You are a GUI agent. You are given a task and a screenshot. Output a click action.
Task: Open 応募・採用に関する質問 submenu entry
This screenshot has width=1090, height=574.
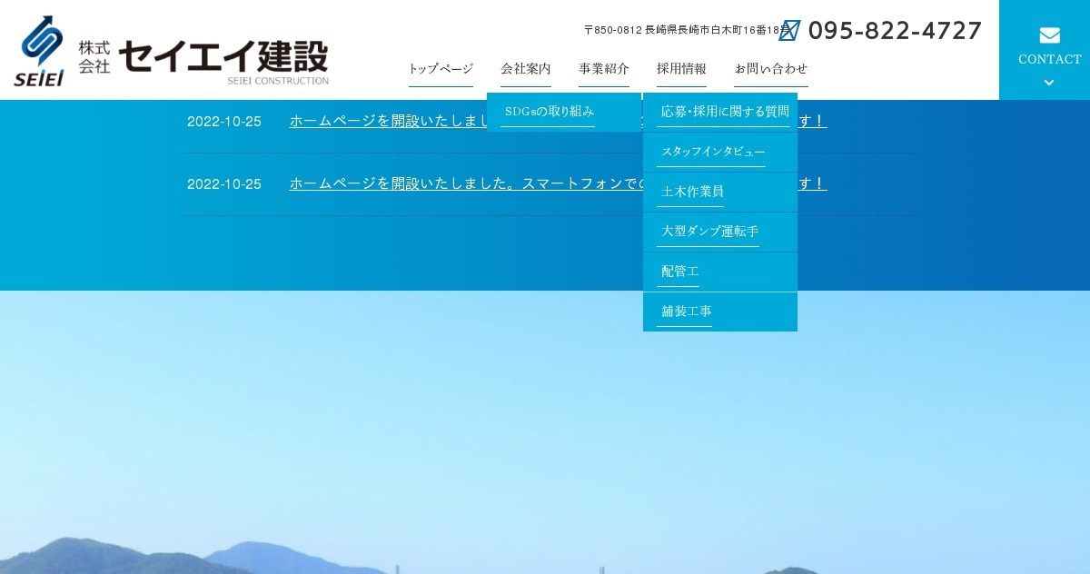pyautogui.click(x=724, y=111)
